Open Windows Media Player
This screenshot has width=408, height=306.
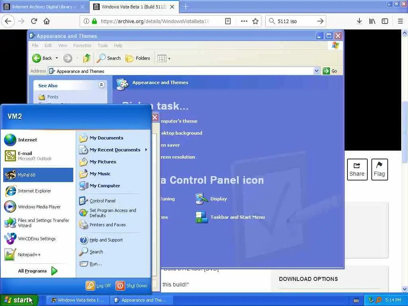point(38,207)
